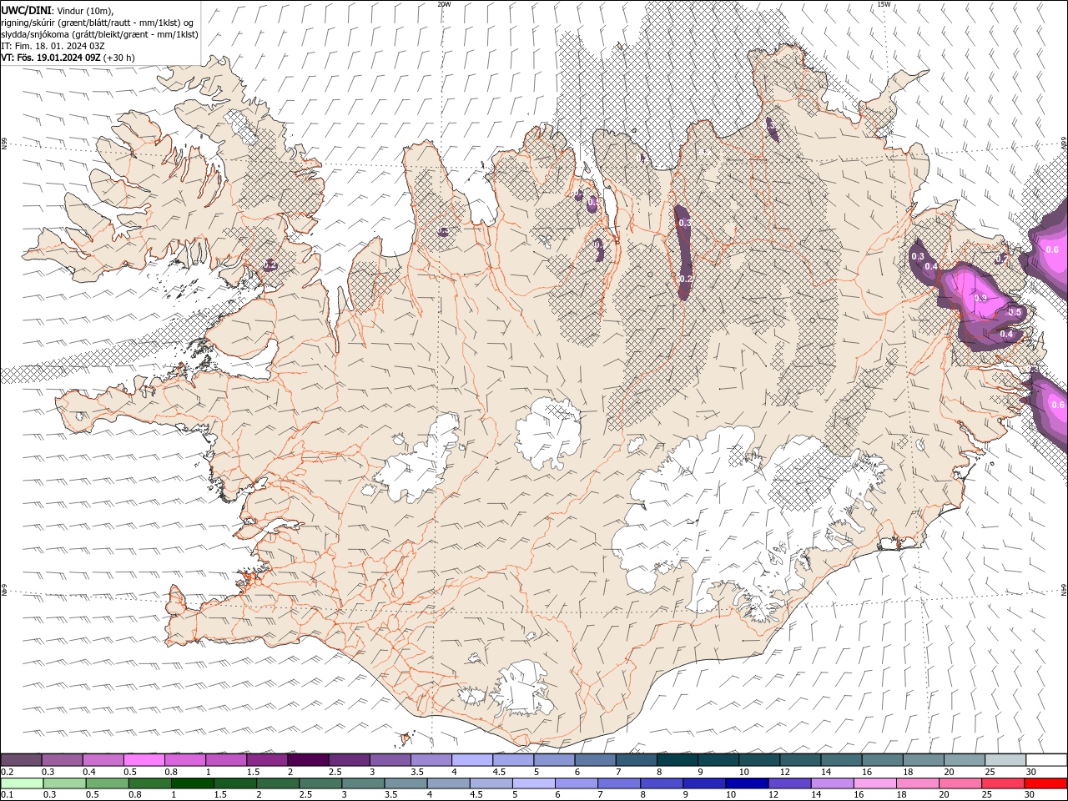This screenshot has height=801, width=1068.
Task: Click the 'UWC/DINI: Vindur (10m)' title text
Action: (58, 10)
